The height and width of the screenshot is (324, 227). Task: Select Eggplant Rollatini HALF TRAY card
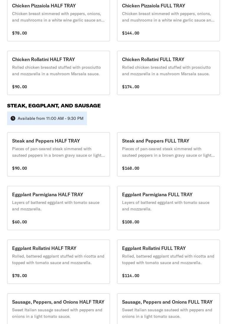[58, 261]
